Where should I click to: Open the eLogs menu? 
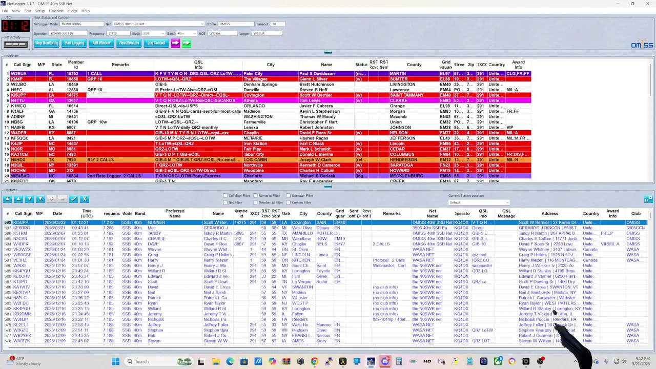[x=72, y=11]
